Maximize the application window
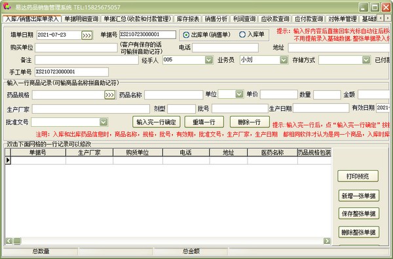Image resolution: width=393 pixels, height=259 pixels. point(375,7)
